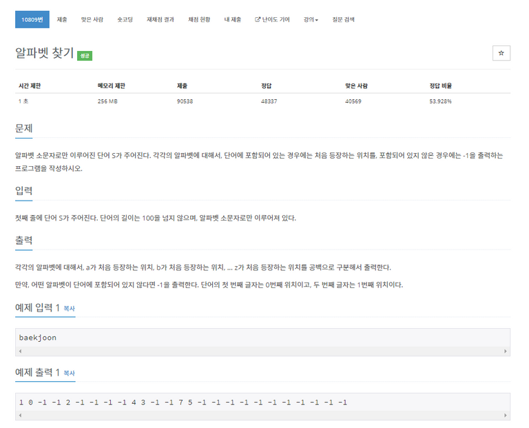Screen dimensions: 529x428
Task: Copy example output 1 via 복사 link
Action: pyautogui.click(x=69, y=373)
